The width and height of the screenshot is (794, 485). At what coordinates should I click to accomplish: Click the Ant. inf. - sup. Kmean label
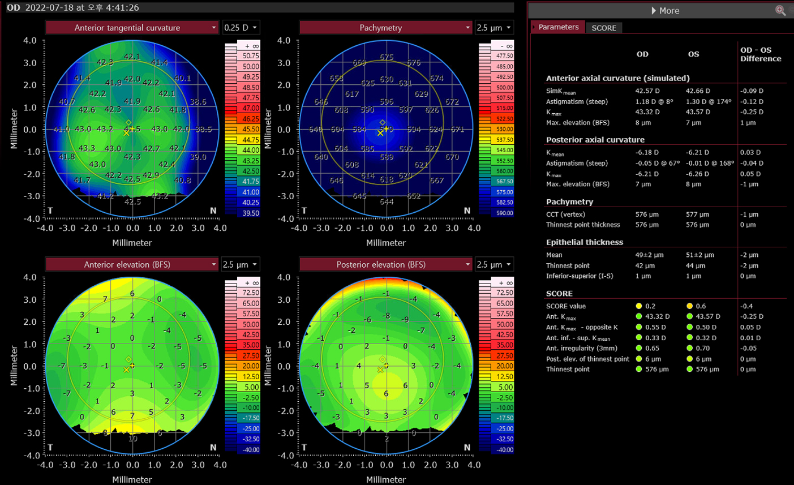coord(578,338)
